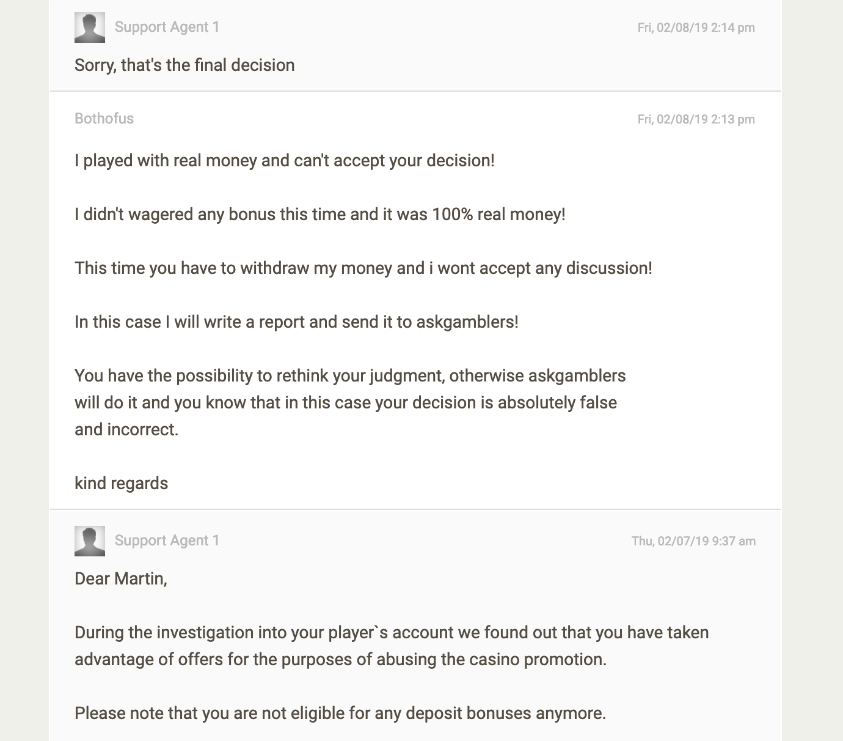Click the Fri 02/08/19 2:13 pm timestamp
The height and width of the screenshot is (741, 843).
point(696,119)
